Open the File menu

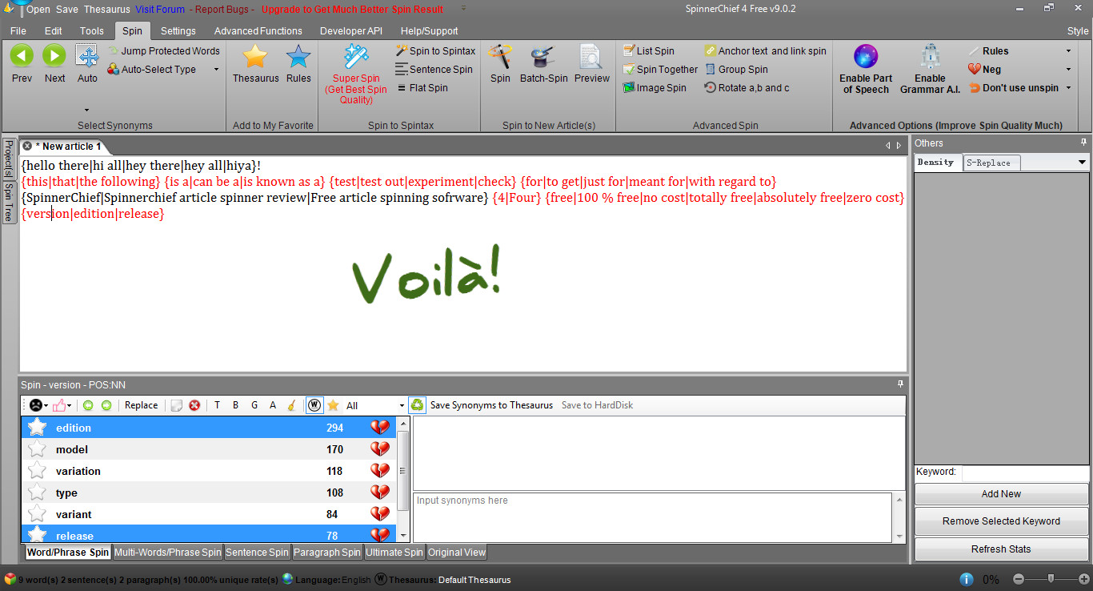[x=18, y=31]
